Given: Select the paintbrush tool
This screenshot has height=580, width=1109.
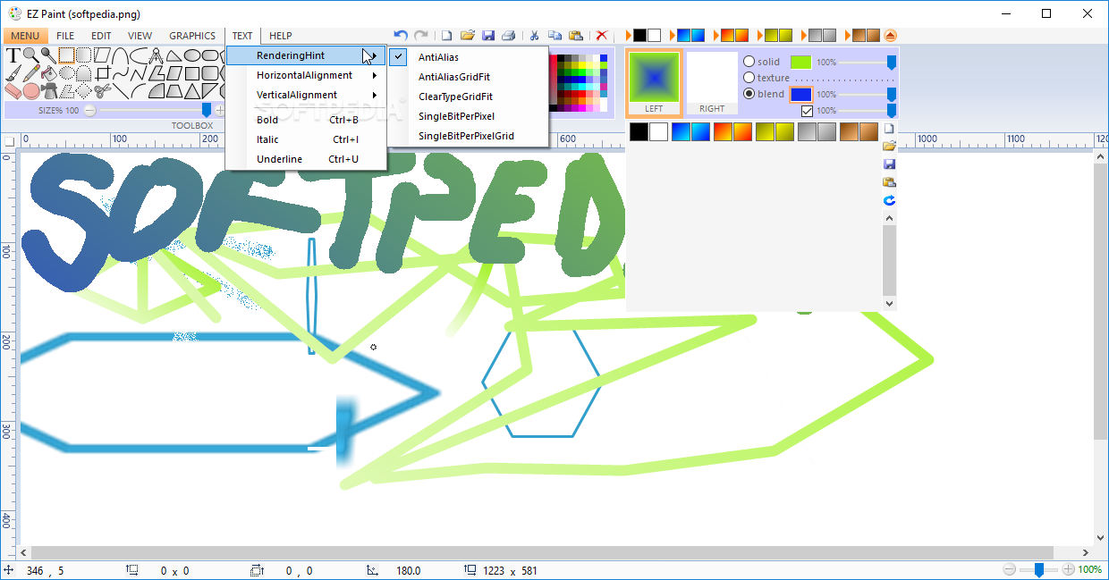Looking at the screenshot, I should (13, 72).
